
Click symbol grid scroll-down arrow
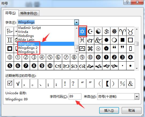tap(137, 69)
